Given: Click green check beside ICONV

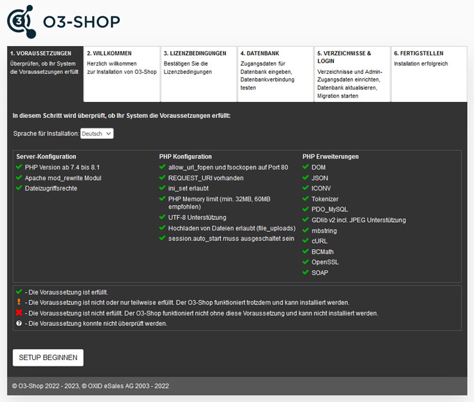Looking at the screenshot, I should (x=305, y=188).
